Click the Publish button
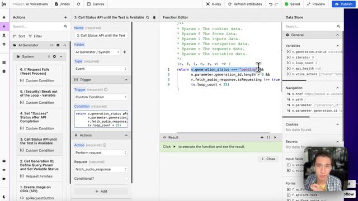Viewport: 358px width, 201px height. tap(343, 4)
